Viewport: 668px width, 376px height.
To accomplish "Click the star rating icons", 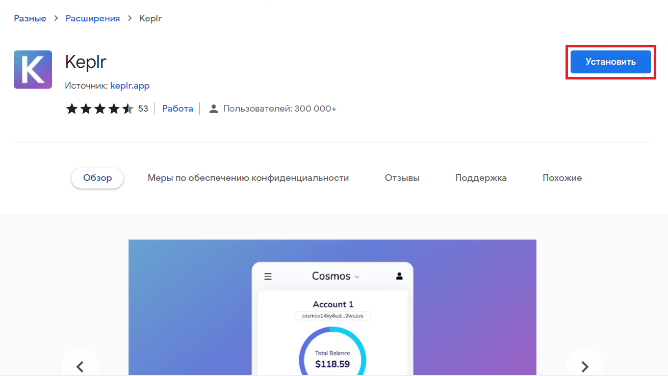I will click(x=100, y=109).
